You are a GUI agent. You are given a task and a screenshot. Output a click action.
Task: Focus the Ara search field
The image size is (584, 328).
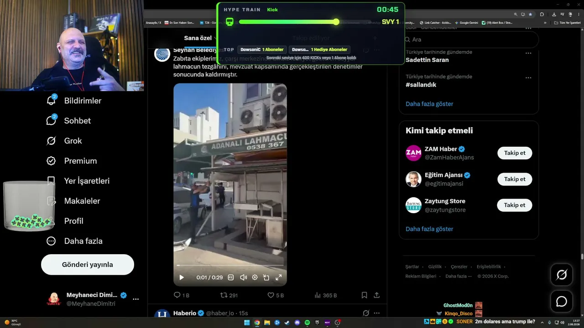pos(469,40)
